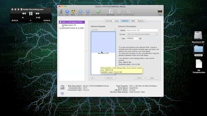Viewport: 207px width, 116px height.
Task: Select the Partition tab
Action: [x=125, y=21]
